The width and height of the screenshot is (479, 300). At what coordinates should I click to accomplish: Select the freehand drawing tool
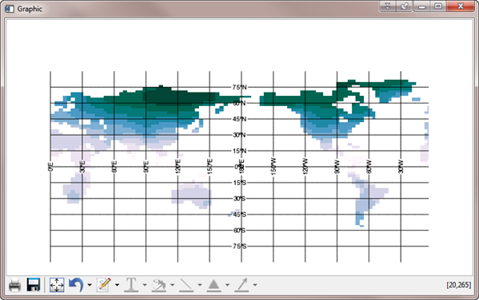pos(159,285)
